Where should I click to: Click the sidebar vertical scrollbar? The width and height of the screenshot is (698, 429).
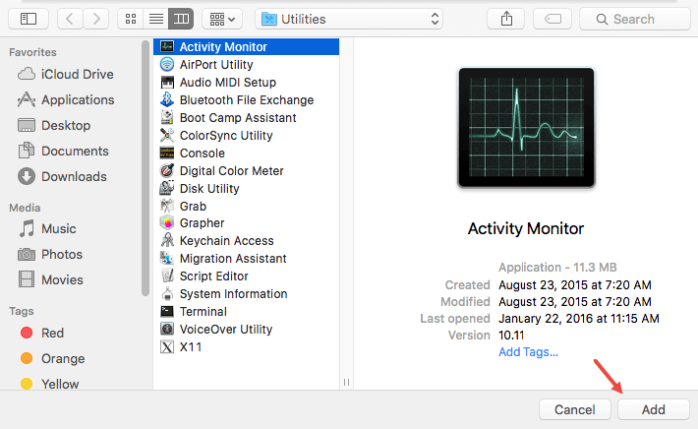click(x=145, y=169)
